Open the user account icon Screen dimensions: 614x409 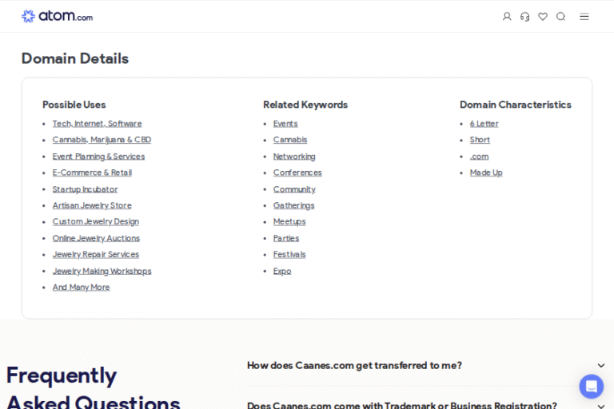point(507,17)
